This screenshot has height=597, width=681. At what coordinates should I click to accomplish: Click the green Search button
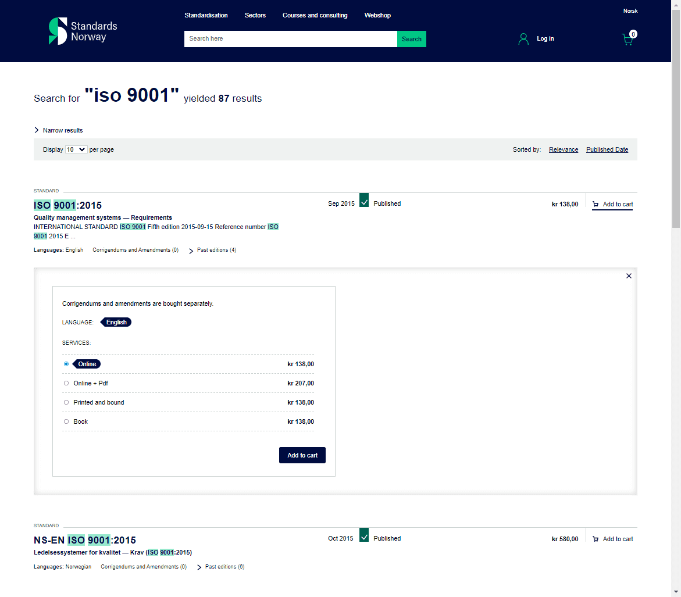(x=411, y=39)
